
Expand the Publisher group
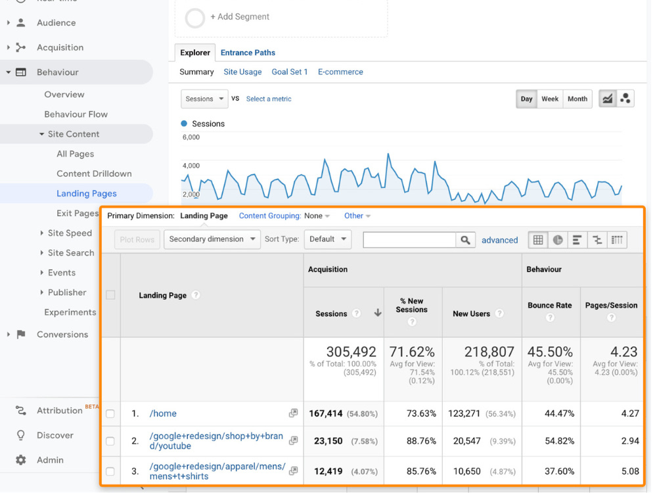pos(41,293)
